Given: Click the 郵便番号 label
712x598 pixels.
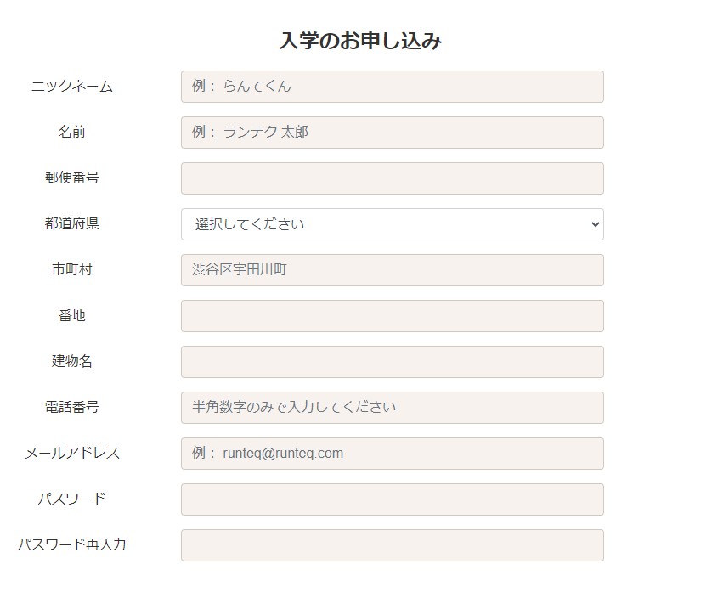Looking at the screenshot, I should [x=71, y=178].
